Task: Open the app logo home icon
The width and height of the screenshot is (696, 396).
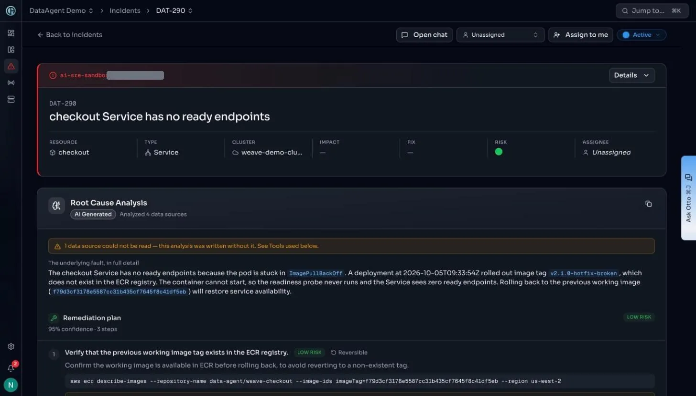Action: (x=11, y=10)
